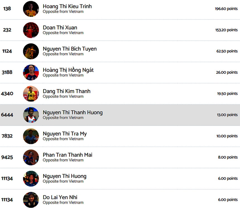The image size is (240, 208).
Task: Open the Hoang Thi Kieu Trinh name link
Action: click(x=67, y=6)
